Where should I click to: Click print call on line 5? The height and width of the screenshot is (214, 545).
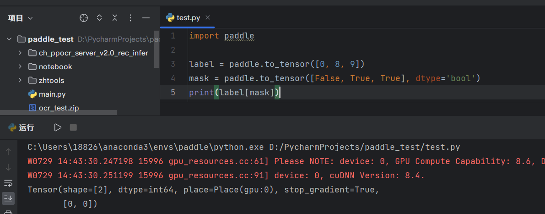coord(202,93)
